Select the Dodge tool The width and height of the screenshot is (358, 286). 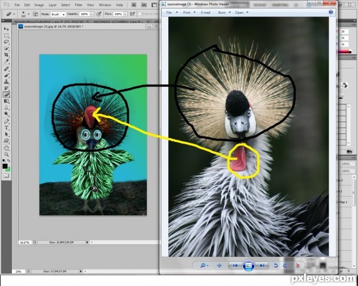point(7,114)
